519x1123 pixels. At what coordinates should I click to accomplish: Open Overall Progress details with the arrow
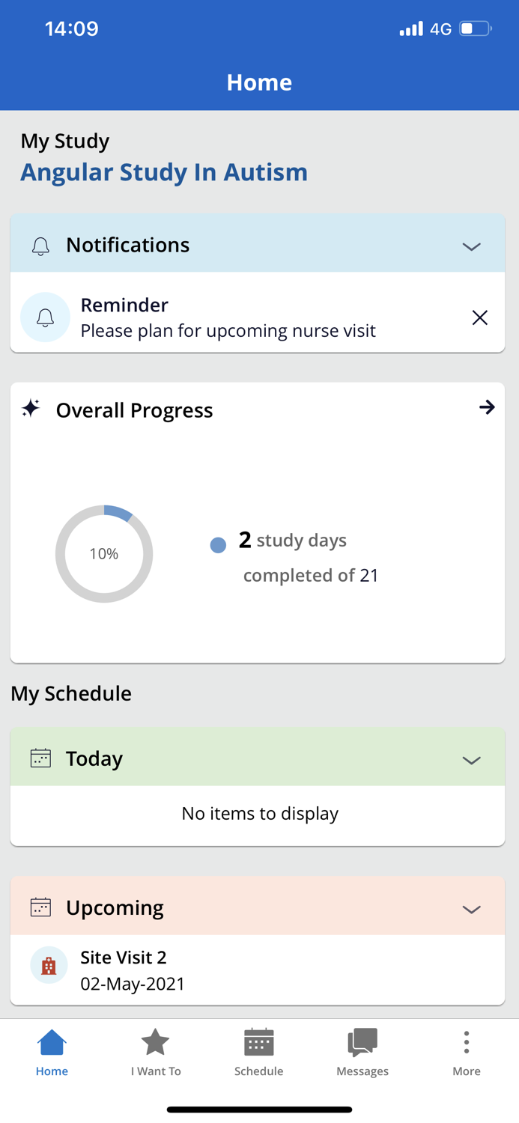point(487,407)
